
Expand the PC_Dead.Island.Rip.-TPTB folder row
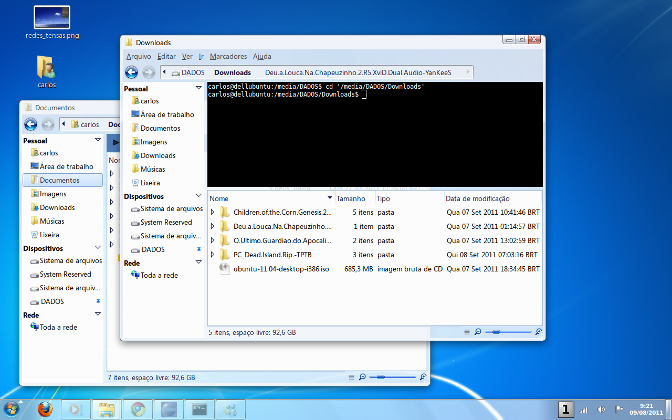point(213,255)
